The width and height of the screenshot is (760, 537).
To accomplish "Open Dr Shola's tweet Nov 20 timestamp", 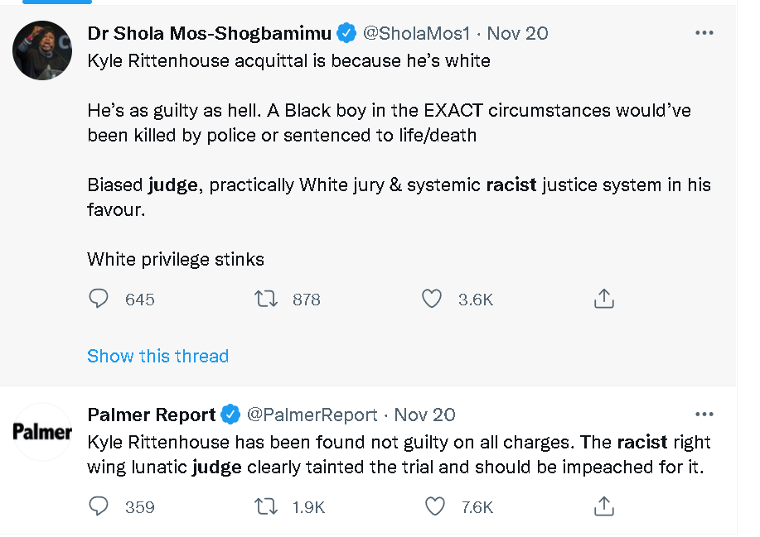I will click(517, 33).
